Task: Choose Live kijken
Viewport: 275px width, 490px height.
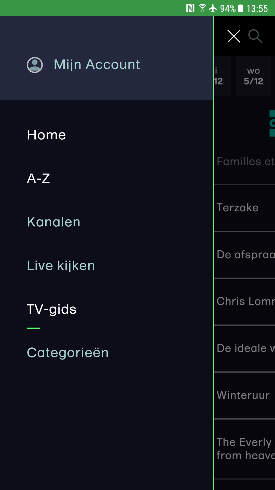Action: [61, 266]
